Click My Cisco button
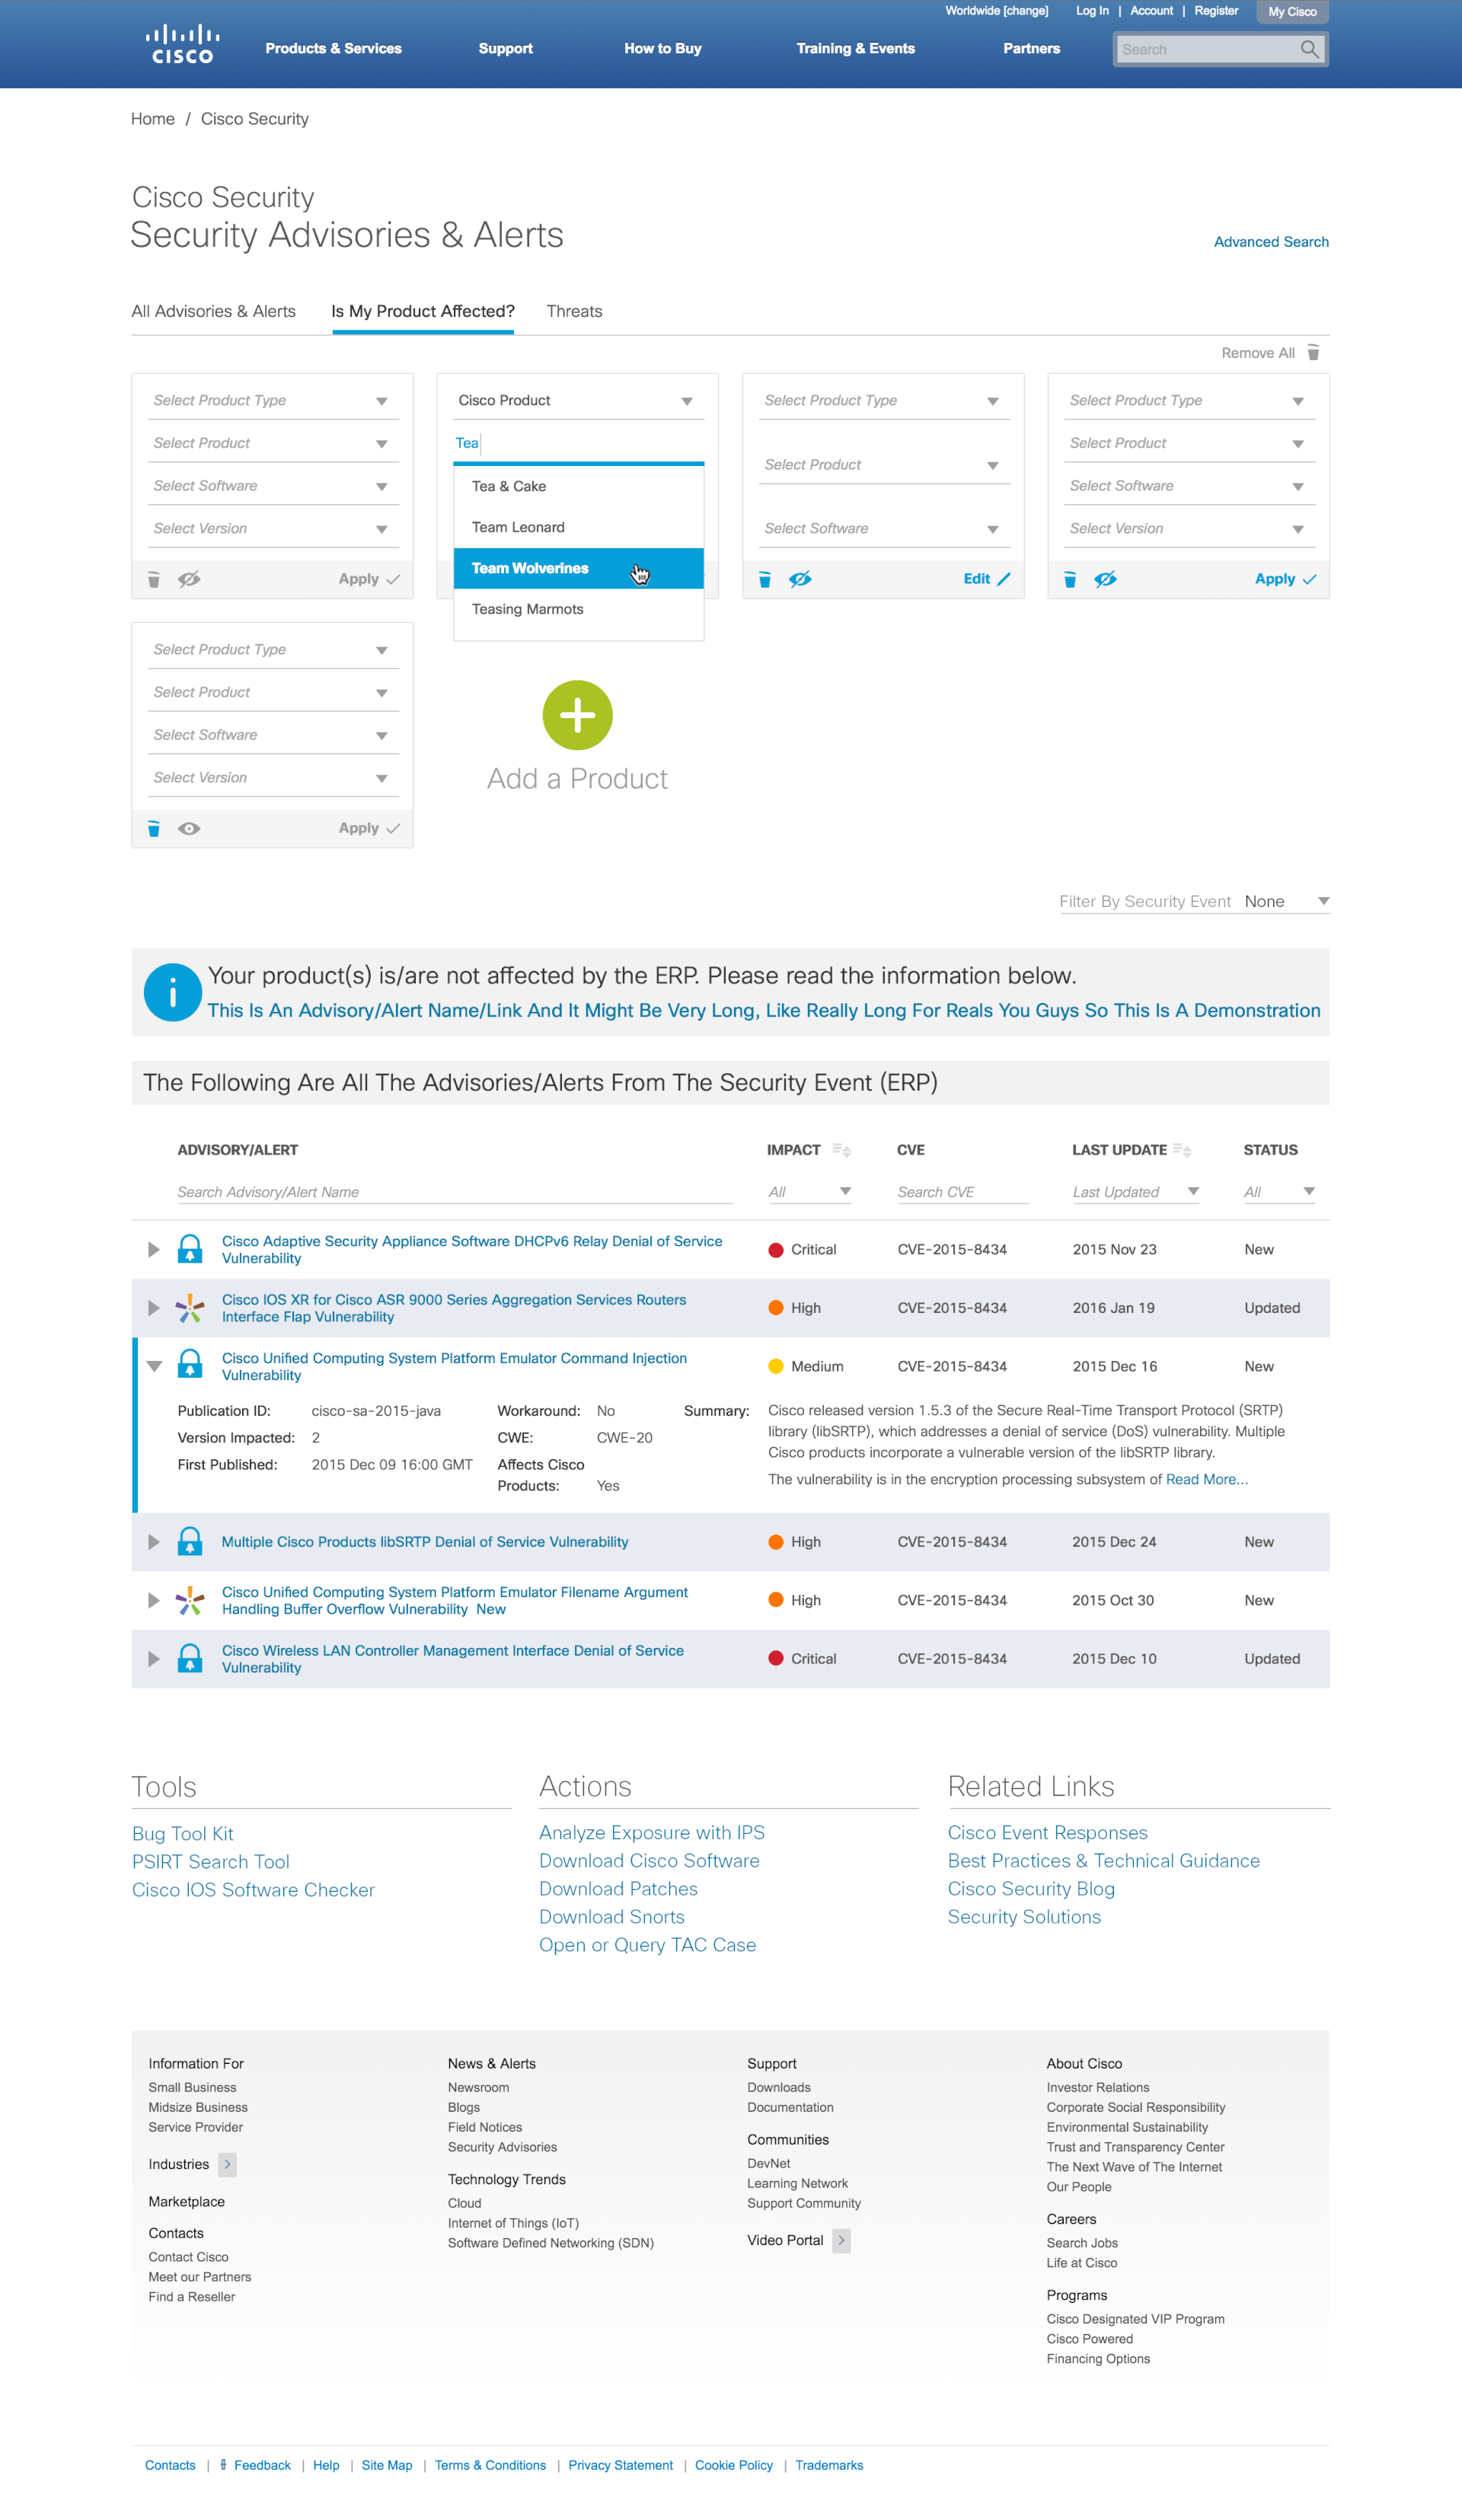Screen dimensions: 1462x2520 click(x=1292, y=12)
